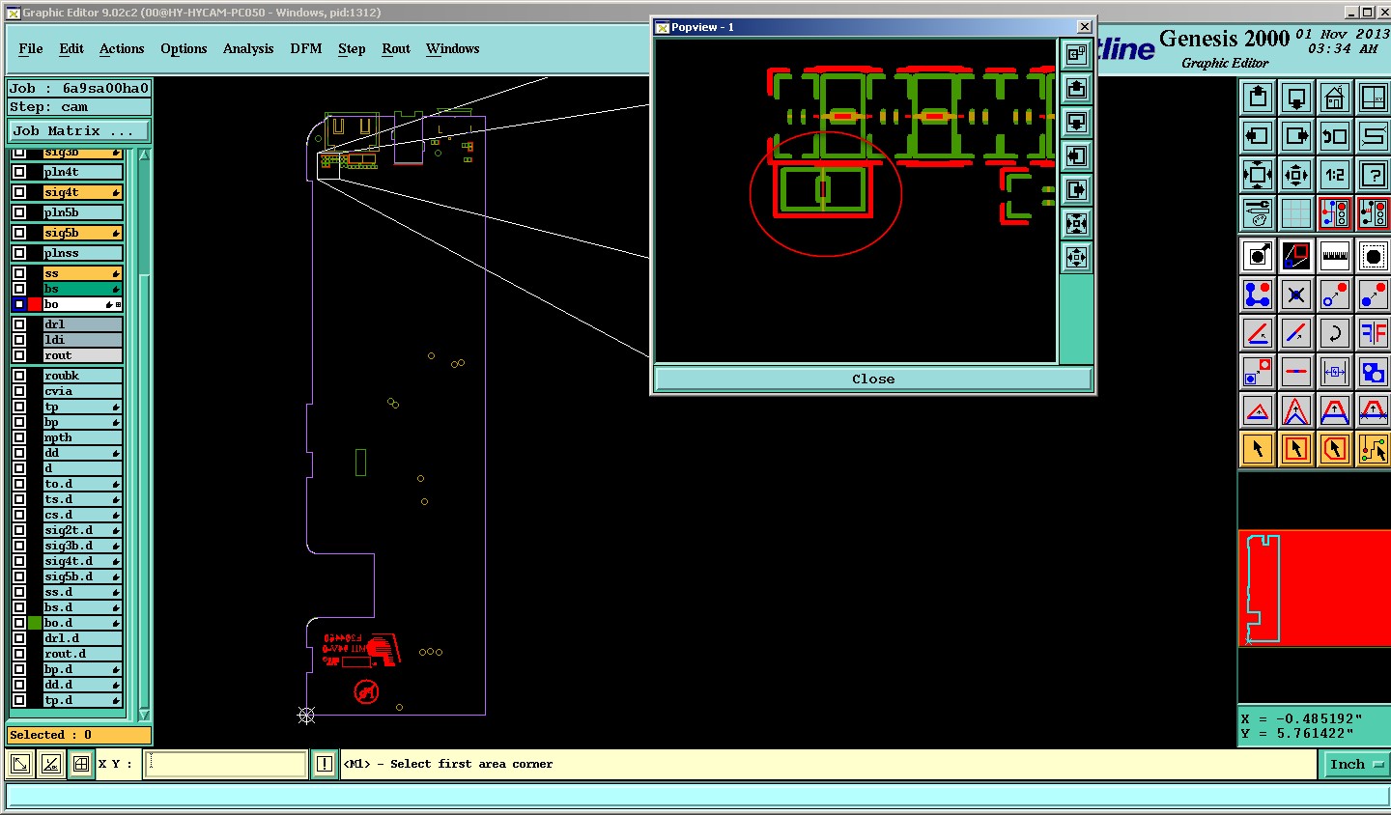Open the Inch units dropdown
The image size is (1391, 815).
[1355, 764]
